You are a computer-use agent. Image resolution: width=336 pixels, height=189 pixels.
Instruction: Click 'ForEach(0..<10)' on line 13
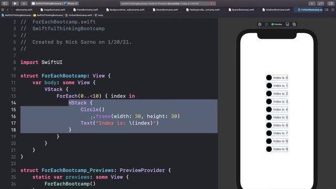79,96
